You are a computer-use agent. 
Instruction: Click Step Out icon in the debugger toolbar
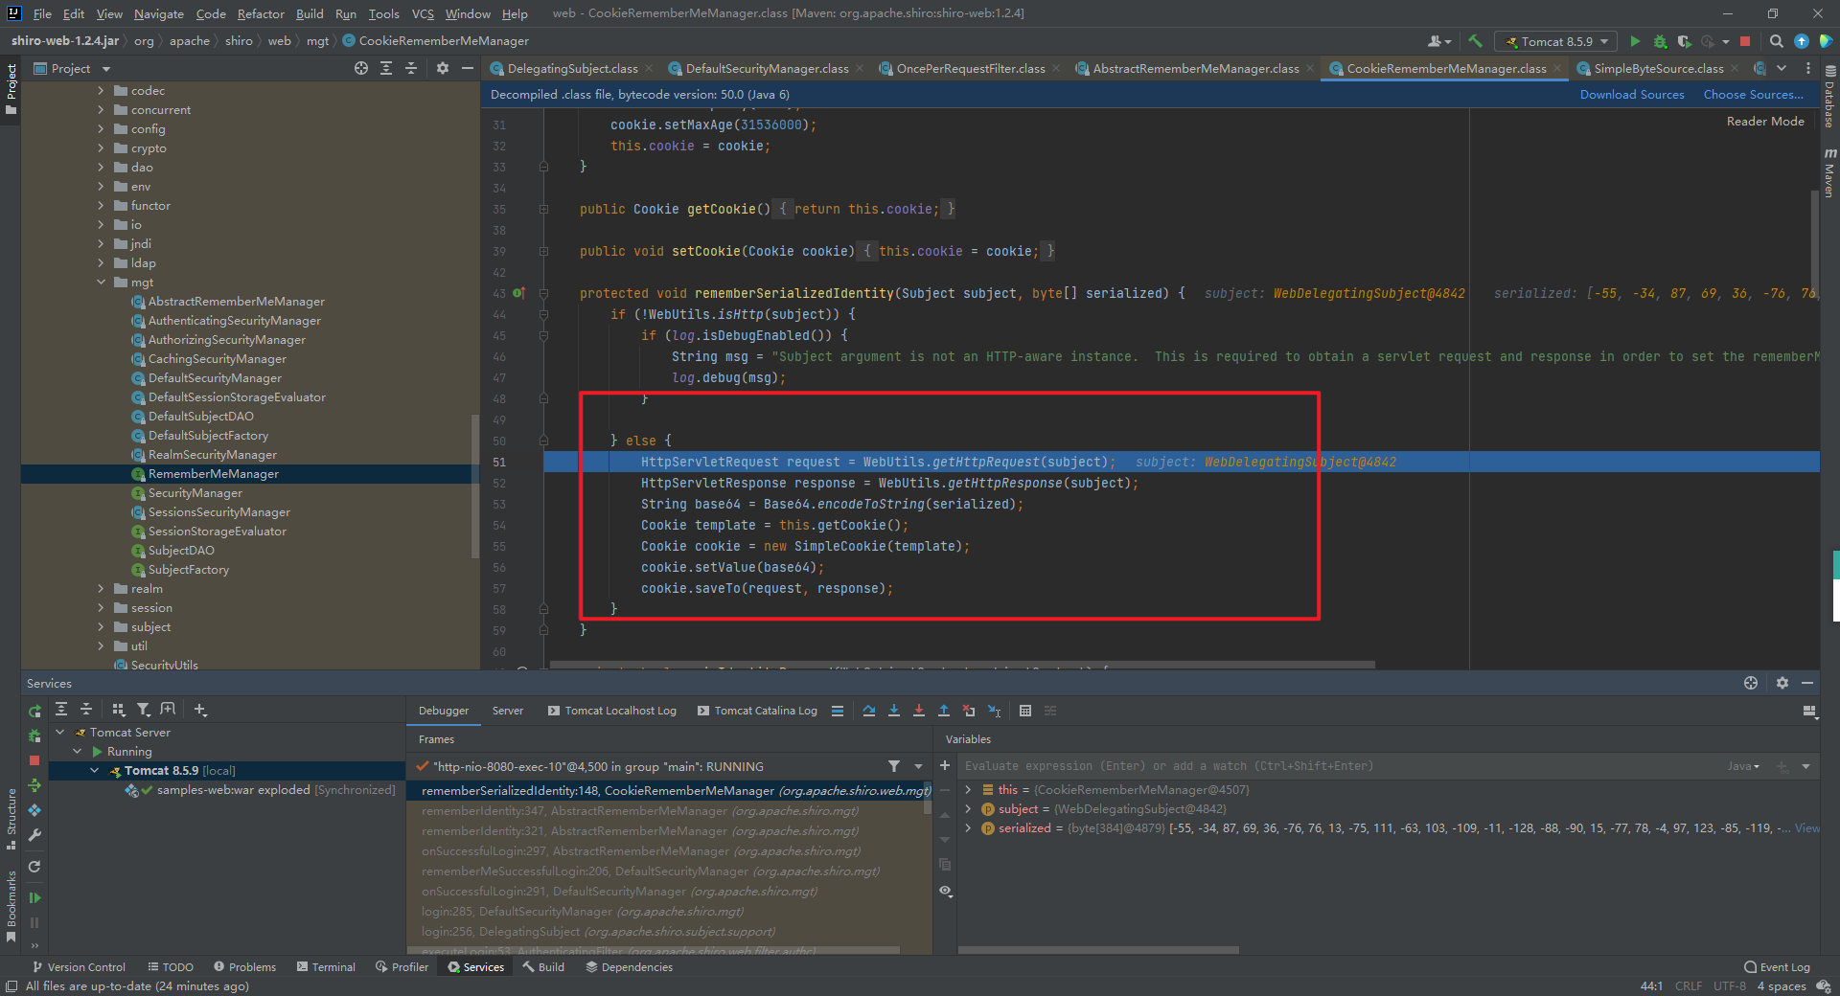click(x=944, y=711)
